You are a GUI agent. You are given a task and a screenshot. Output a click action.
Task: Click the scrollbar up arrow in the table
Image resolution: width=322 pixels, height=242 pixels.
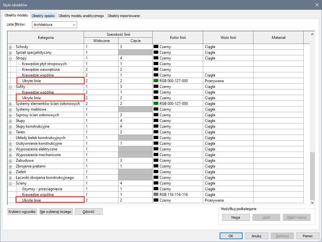313,34
